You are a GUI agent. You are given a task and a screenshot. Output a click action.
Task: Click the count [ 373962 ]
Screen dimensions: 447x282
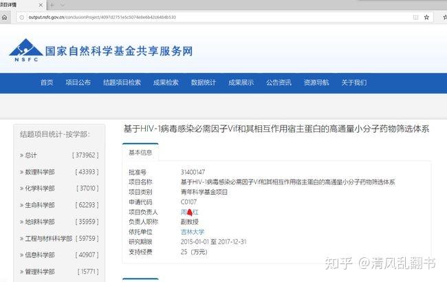point(85,155)
